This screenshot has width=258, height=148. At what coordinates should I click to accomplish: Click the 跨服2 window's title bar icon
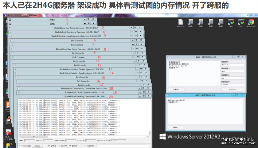pos(10,24)
